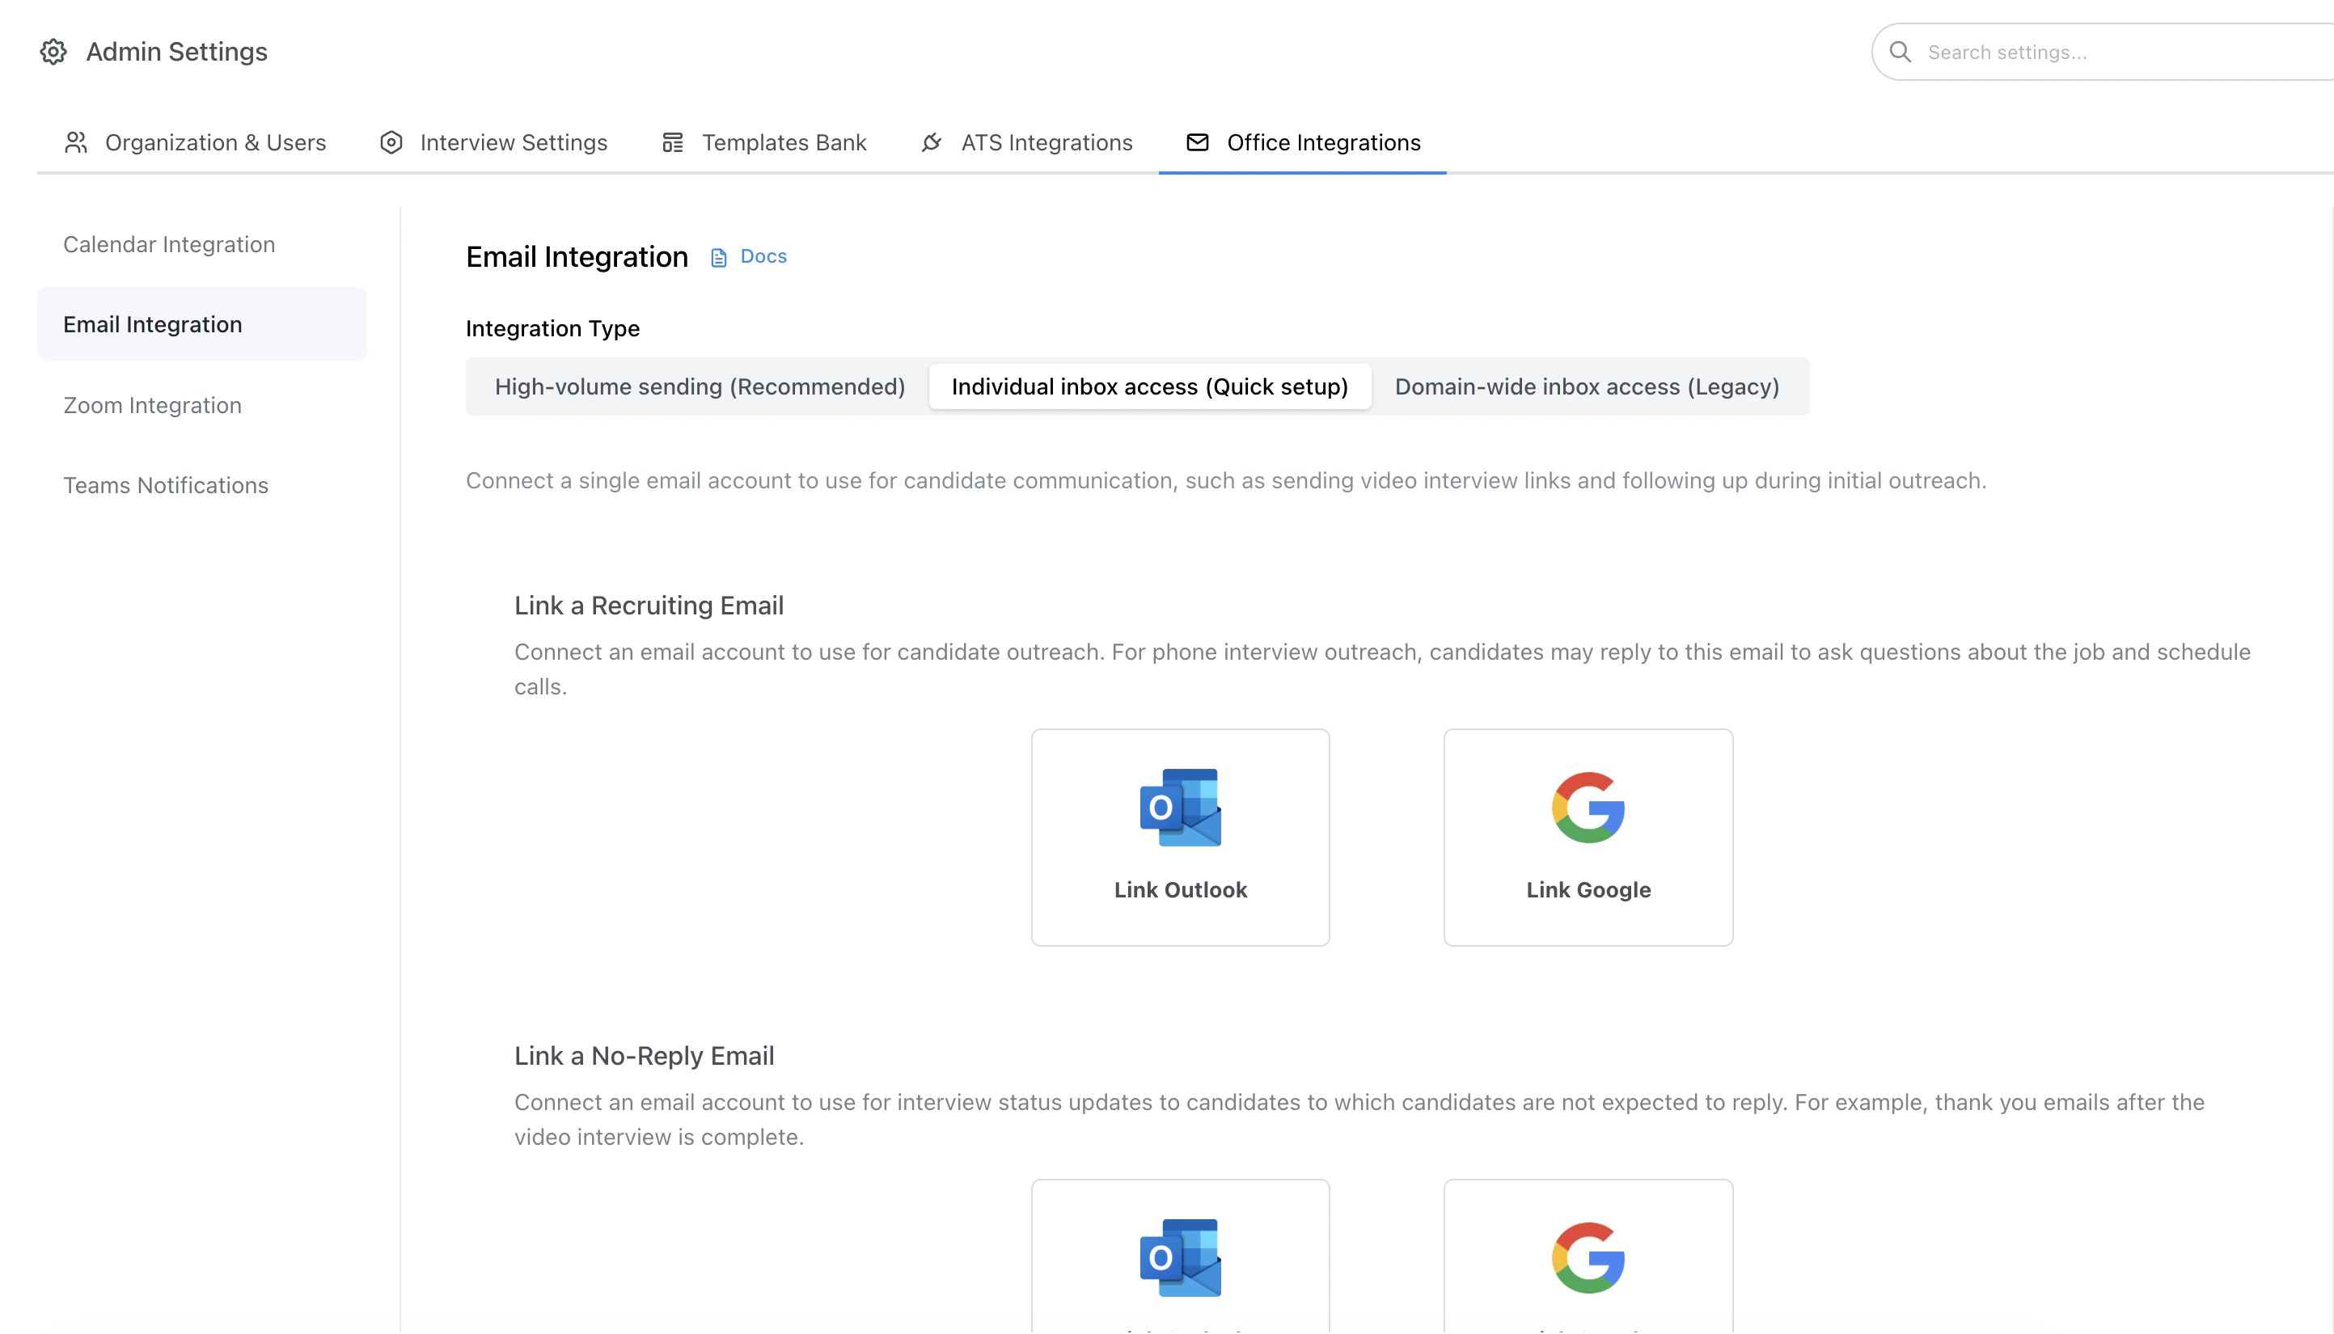Open Teams Notifications settings

coord(166,484)
